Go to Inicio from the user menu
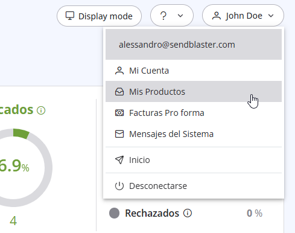The image size is (295, 233). [194, 160]
